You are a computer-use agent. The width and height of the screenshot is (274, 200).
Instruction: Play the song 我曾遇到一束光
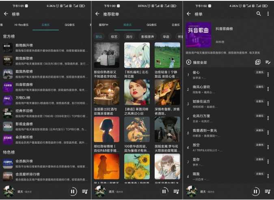click(215, 132)
